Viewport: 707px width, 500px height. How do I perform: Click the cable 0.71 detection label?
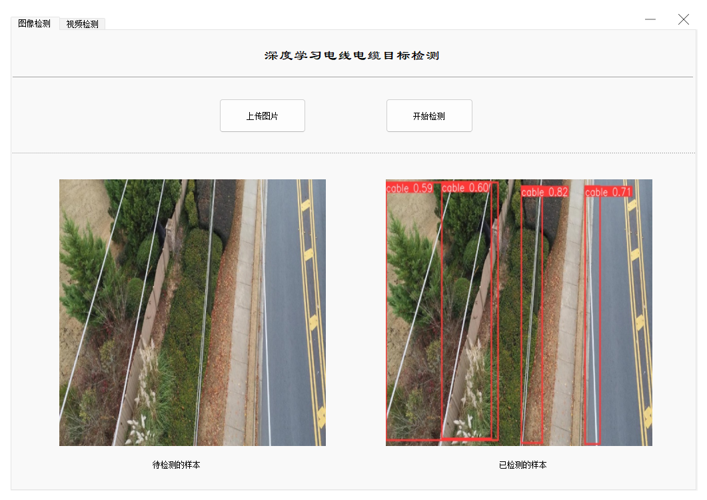(608, 192)
